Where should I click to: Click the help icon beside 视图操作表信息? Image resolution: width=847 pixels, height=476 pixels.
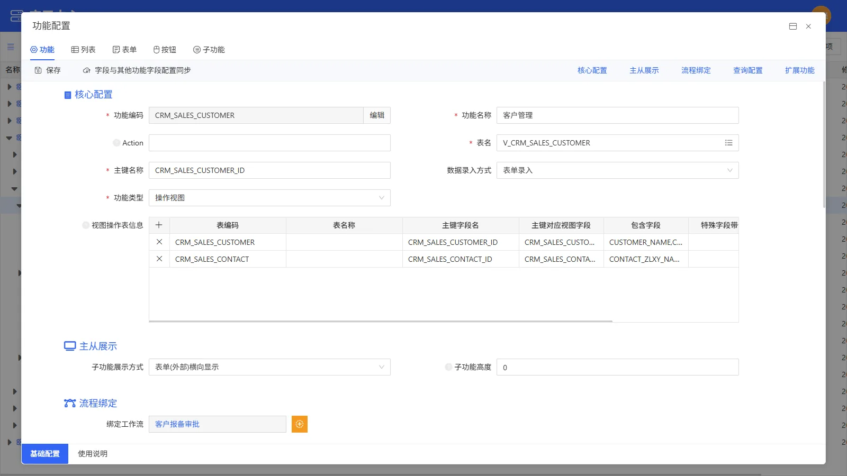coord(86,225)
